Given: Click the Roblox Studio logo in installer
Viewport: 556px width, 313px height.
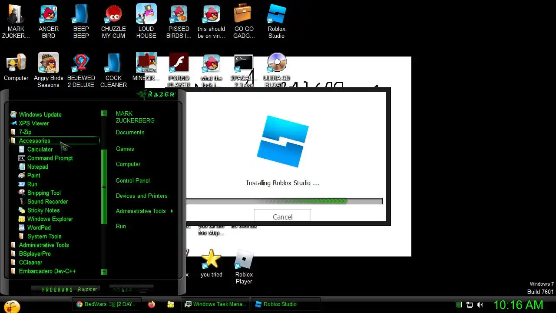Looking at the screenshot, I should click(x=283, y=141).
